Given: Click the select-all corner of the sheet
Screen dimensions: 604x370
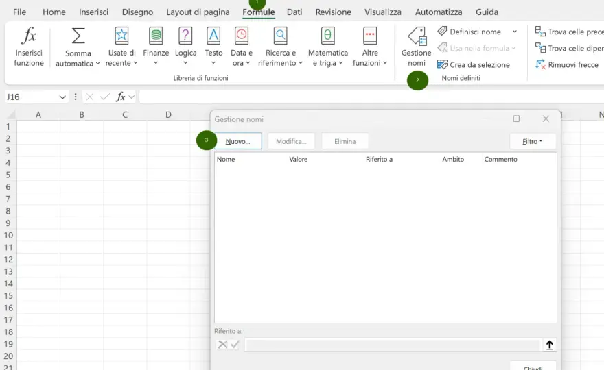Looking at the screenshot, I should point(11,114).
